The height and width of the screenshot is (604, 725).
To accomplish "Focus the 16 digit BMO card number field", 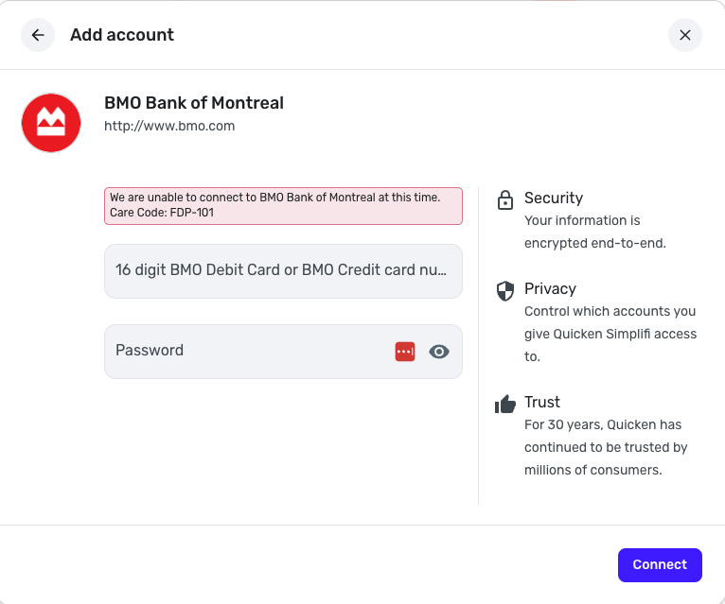I will [x=282, y=270].
